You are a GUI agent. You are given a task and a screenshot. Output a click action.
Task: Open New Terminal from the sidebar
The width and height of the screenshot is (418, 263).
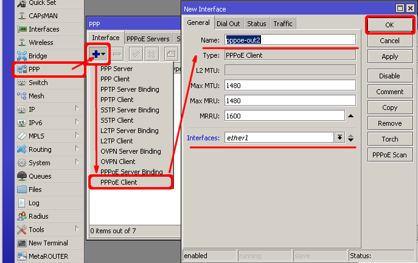(48, 243)
